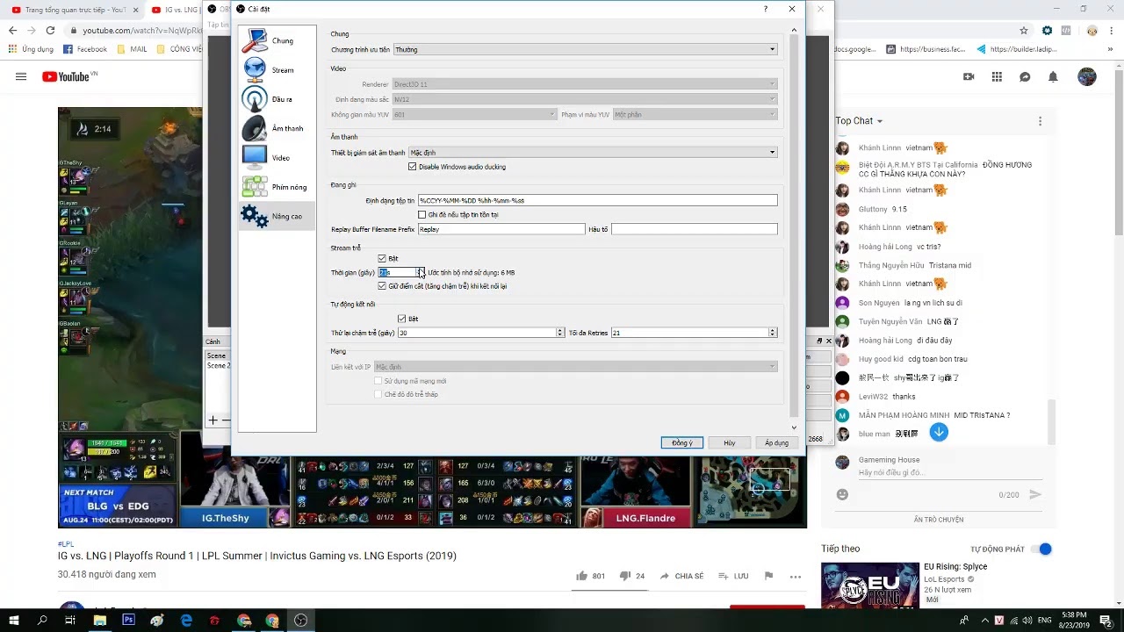1124x632 pixels.
Task: Toggle Disable Windows audio ducking checkbox
Action: tap(413, 167)
